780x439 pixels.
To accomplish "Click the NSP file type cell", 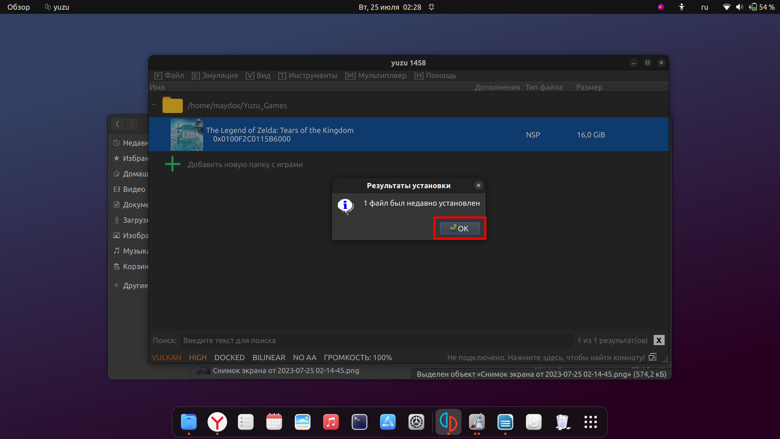I will tap(533, 135).
